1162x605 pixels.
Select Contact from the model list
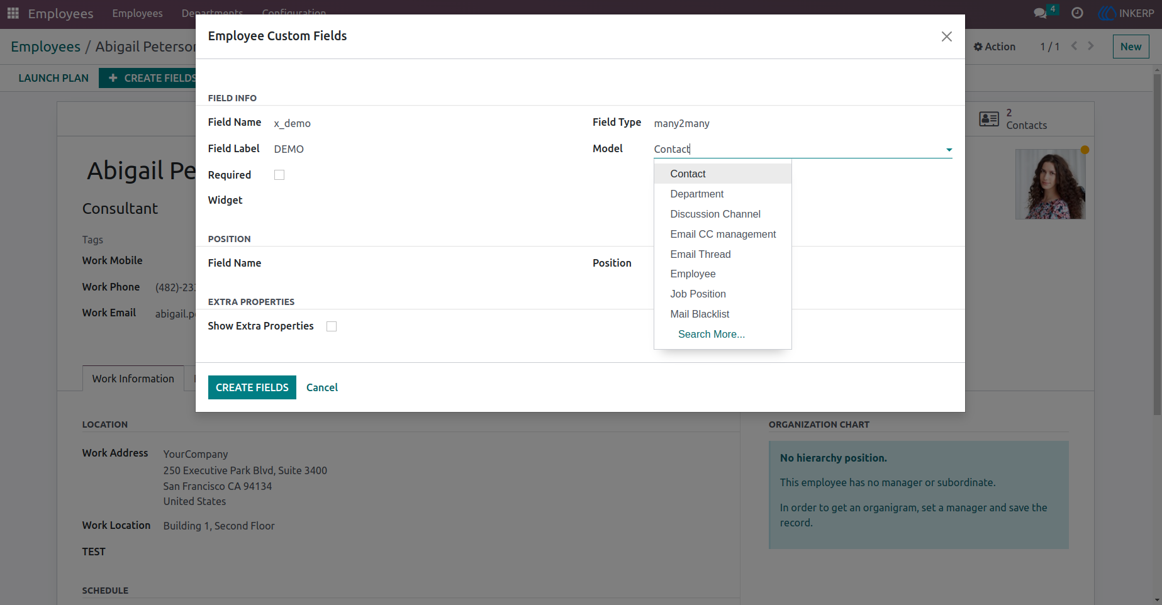(723, 174)
